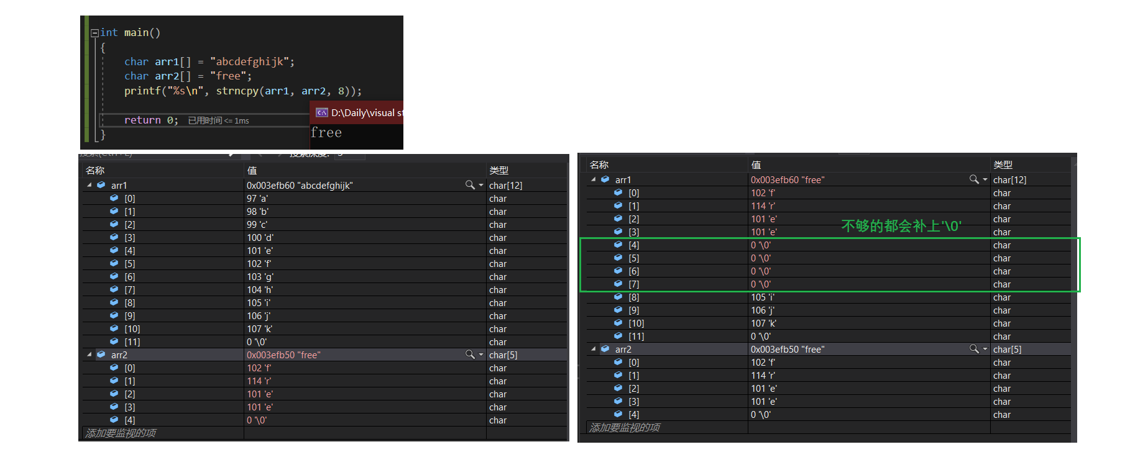This screenshot has width=1130, height=452.
Task: Click field icon for left arr1 101 'e' row
Action: pos(114,250)
